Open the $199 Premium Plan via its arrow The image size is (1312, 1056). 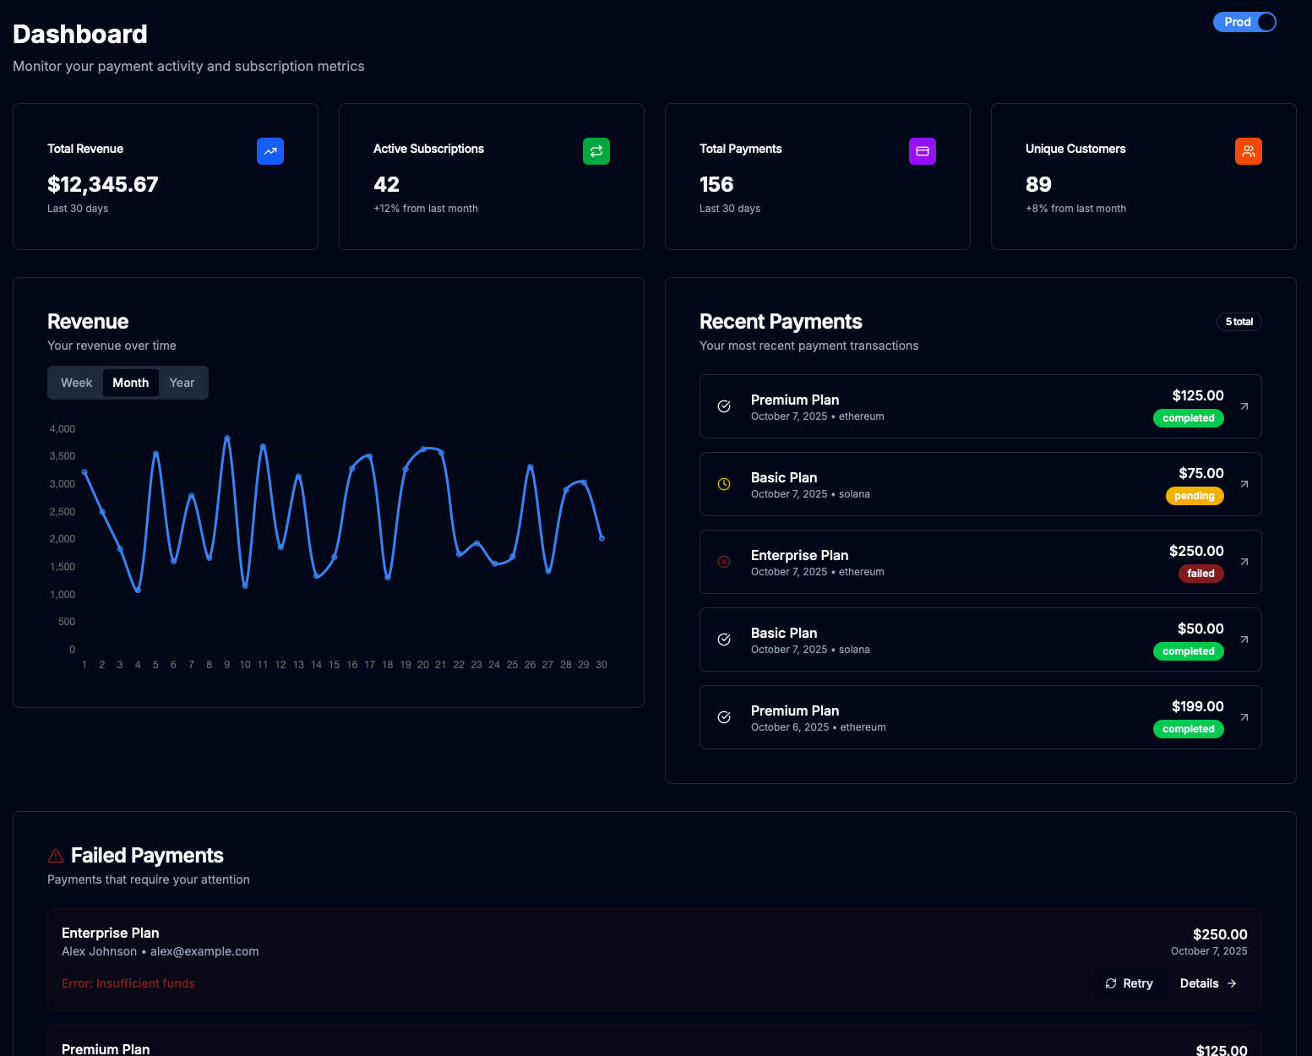click(1244, 717)
